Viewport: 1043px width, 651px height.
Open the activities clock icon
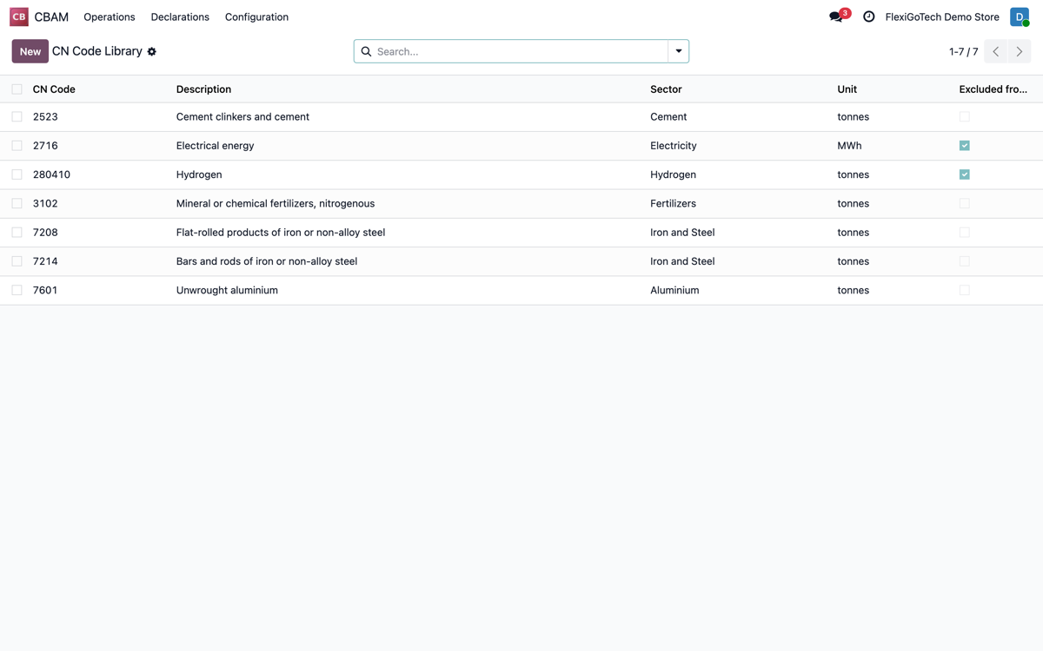click(868, 16)
